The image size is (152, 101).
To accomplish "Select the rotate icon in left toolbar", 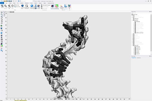I will coord(2,15).
